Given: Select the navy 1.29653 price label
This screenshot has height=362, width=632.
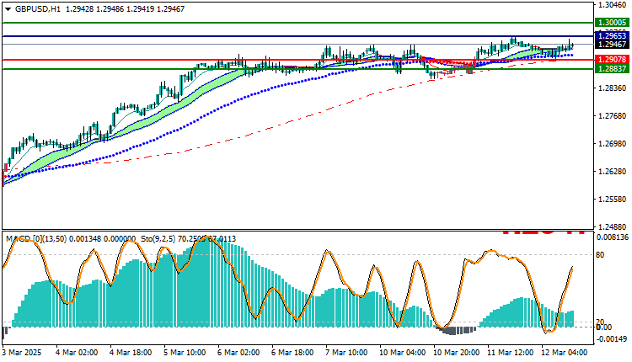Looking at the screenshot, I should click(x=613, y=36).
